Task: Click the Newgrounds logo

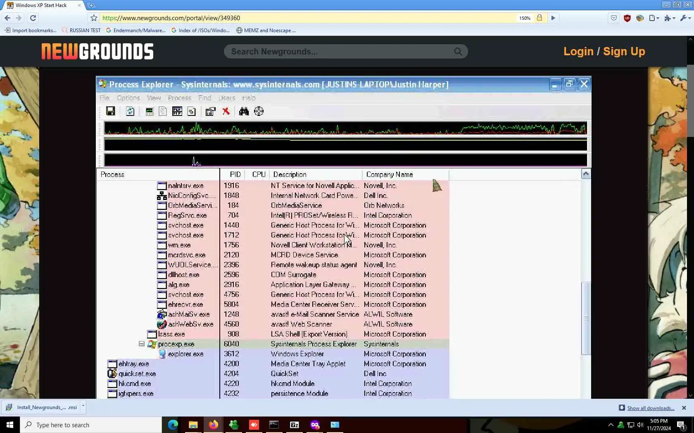Action: click(97, 52)
